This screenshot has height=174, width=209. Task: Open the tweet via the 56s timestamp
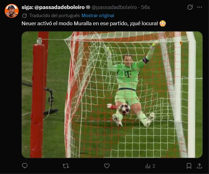[146, 7]
